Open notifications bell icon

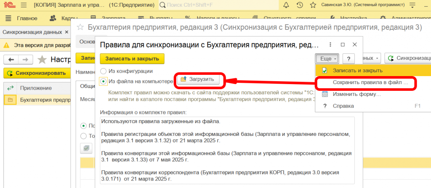tap(286, 5)
